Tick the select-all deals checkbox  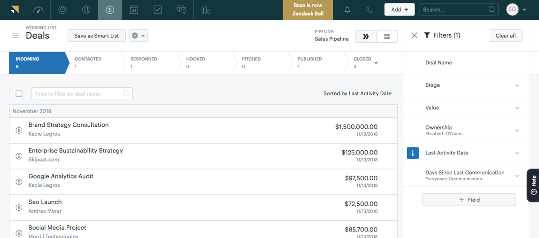[19, 93]
